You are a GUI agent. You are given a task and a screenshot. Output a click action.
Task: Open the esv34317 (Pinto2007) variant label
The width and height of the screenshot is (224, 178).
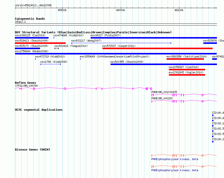point(105,35)
